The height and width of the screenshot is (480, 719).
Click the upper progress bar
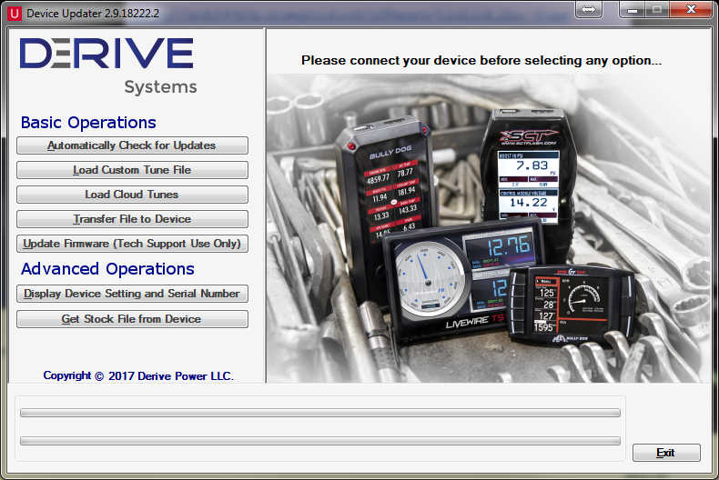(320, 413)
